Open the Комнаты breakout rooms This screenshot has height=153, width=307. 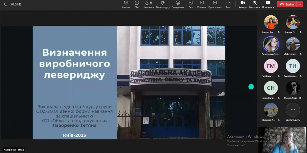[202, 4]
